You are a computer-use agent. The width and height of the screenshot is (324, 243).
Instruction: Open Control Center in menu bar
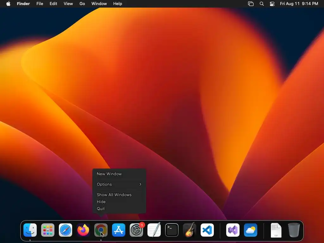pyautogui.click(x=272, y=4)
